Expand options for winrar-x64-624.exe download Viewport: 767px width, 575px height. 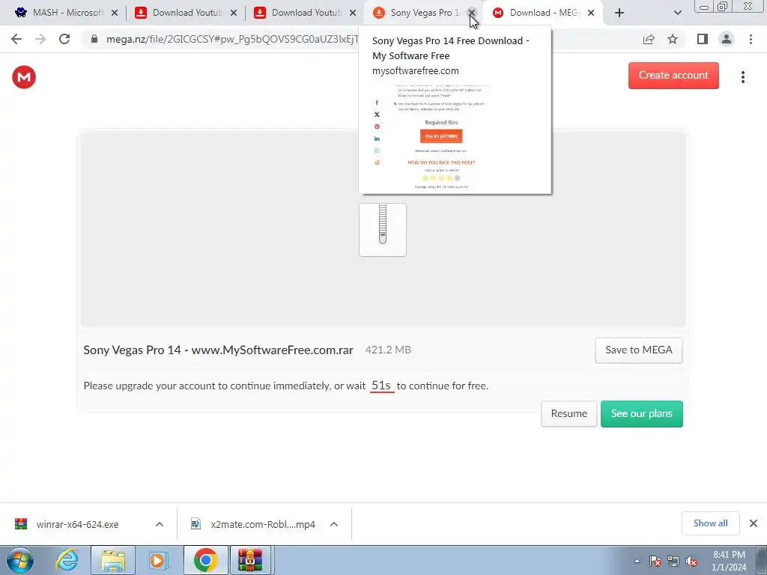(x=160, y=524)
